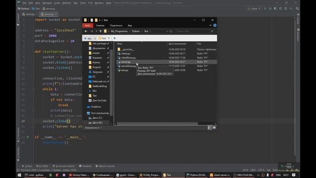Refresh the Explorer folder view
This screenshot has width=316, height=178.
(171, 31)
